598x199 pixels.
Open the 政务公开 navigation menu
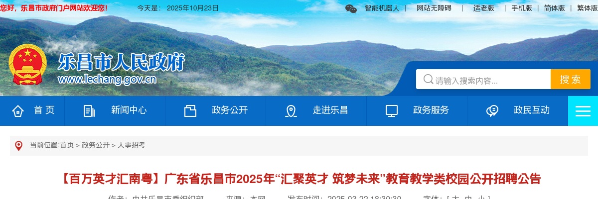[x=230, y=110]
